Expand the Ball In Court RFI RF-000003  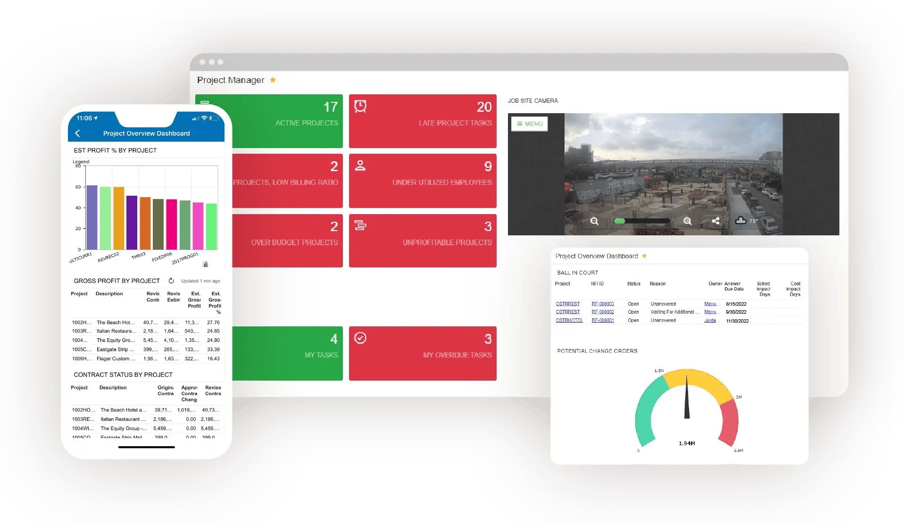pyautogui.click(x=602, y=303)
